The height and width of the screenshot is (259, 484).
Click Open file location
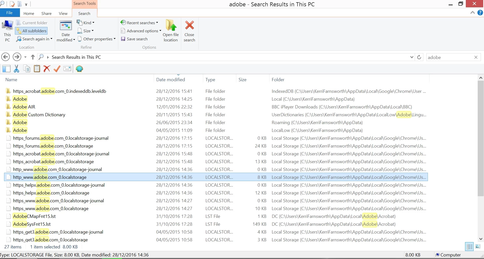point(171,31)
